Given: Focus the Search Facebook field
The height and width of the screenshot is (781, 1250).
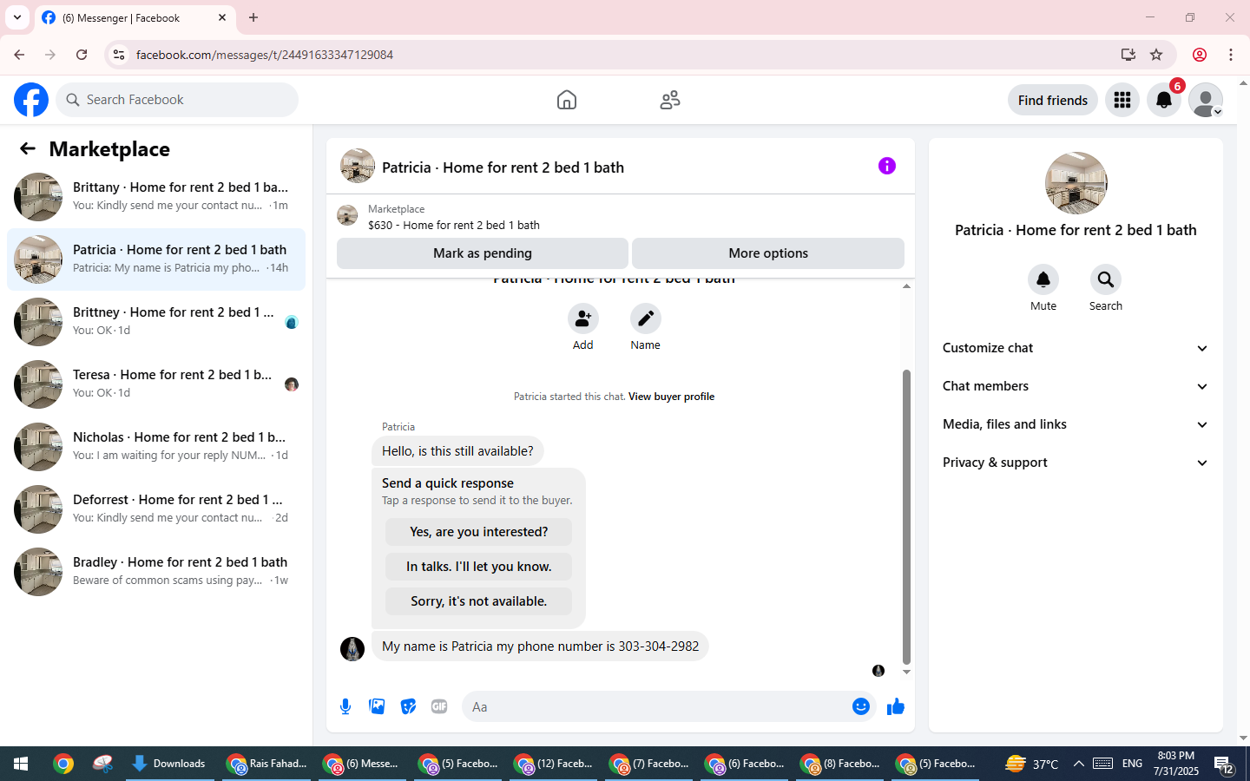Looking at the screenshot, I should 177,100.
